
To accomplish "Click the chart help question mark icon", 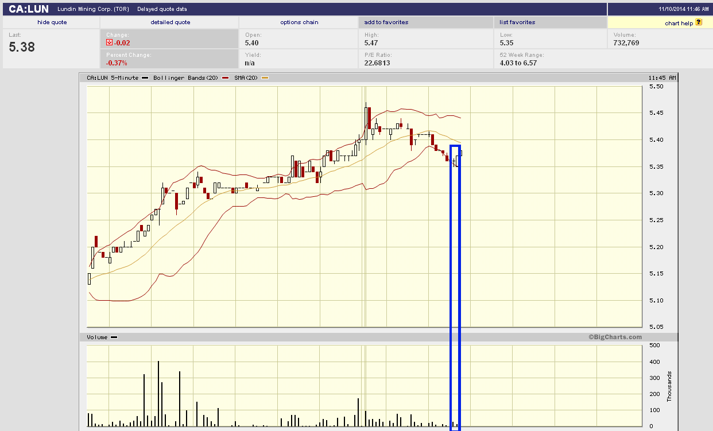I will [699, 22].
